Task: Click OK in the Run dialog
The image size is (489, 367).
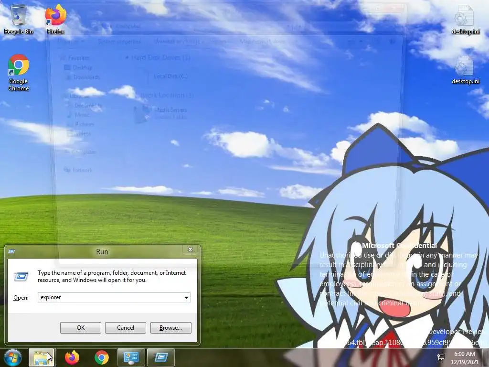Action: point(80,328)
